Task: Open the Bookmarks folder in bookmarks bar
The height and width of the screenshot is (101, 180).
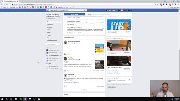Action: (11, 7)
